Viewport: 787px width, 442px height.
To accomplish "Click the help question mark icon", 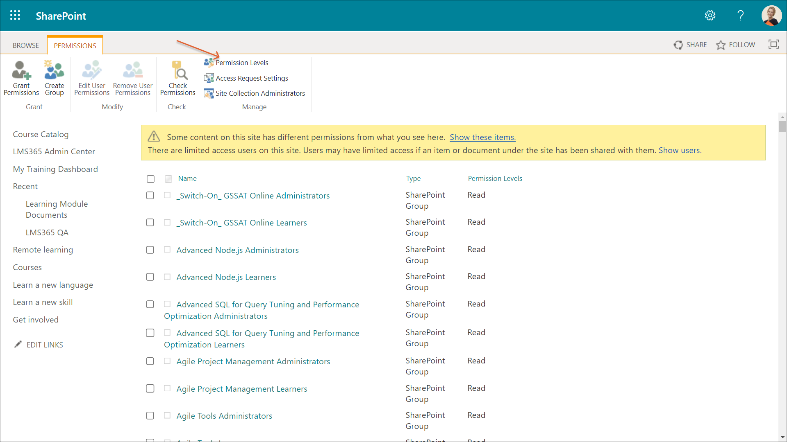I will [740, 16].
